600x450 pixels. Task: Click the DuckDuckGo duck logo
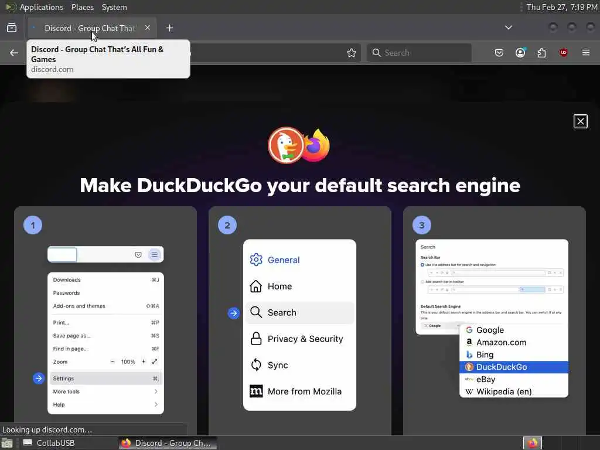tap(286, 145)
